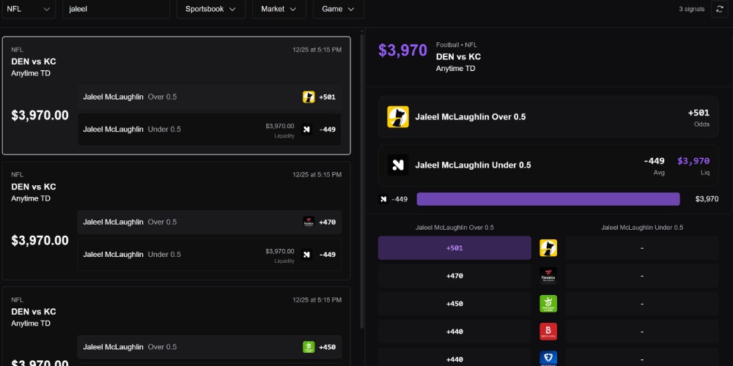733x366 pixels.
Task: Select the highlighted +501 odds cell in the table
Action: (454, 248)
